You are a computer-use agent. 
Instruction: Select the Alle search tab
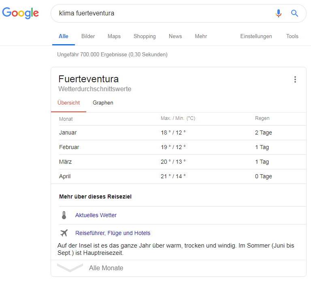[64, 36]
